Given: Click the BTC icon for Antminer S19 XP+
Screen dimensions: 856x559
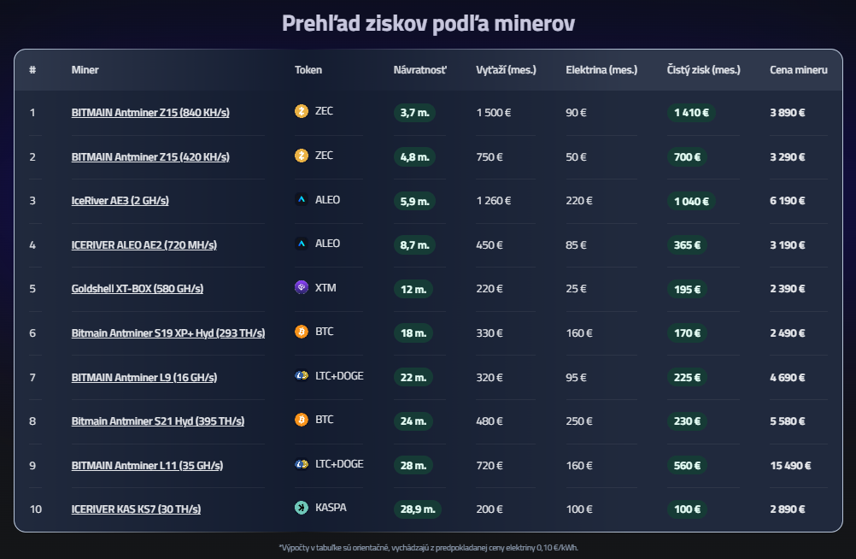Looking at the screenshot, I should click(301, 332).
